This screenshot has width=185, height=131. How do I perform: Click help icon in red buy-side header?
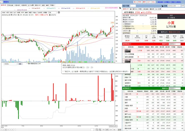click(161, 44)
